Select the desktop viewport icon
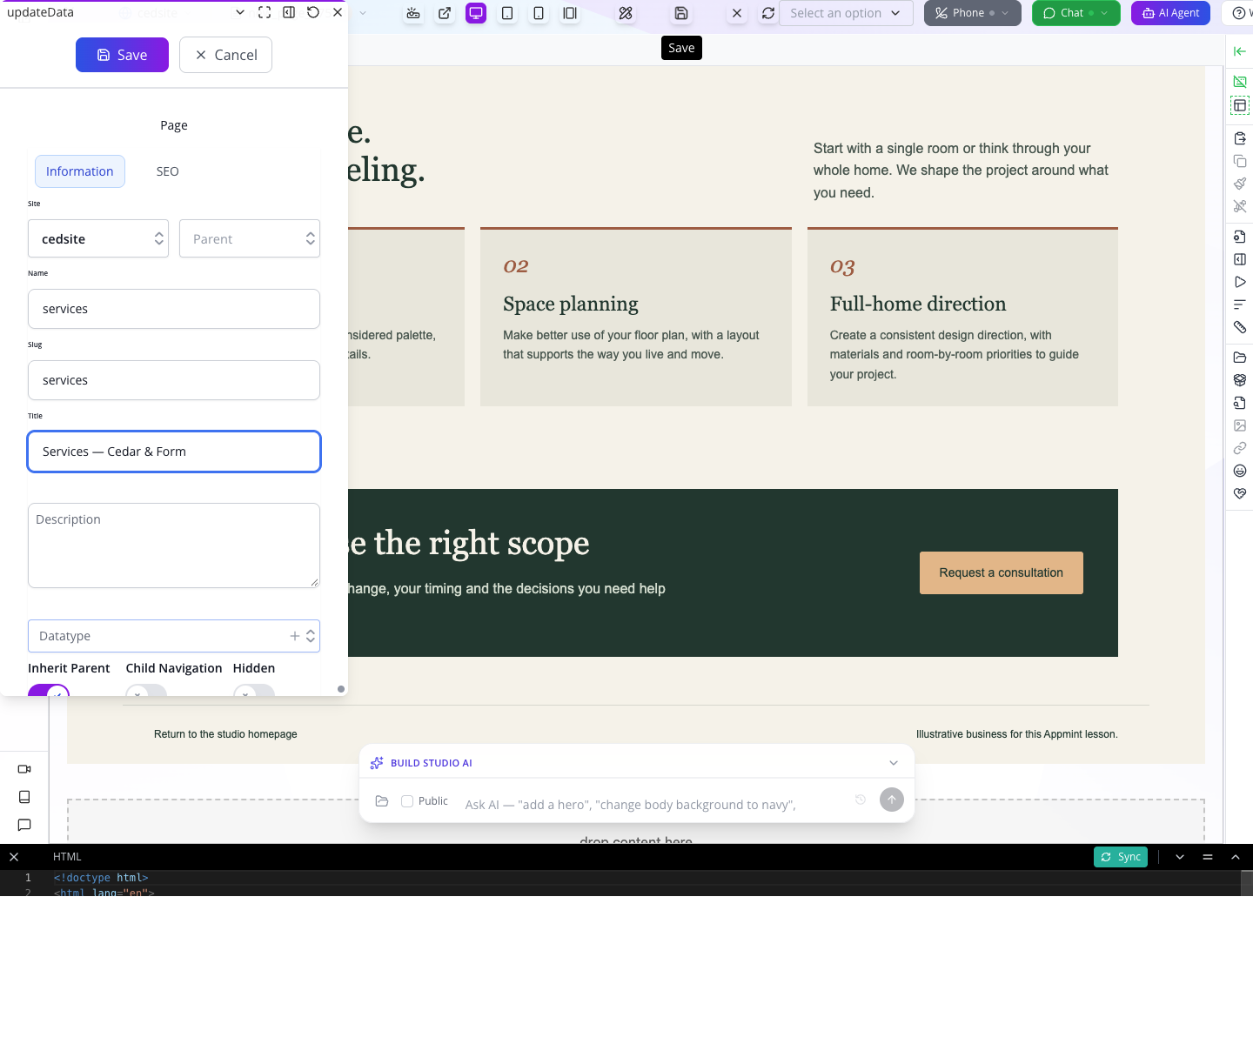This screenshot has height=1044, width=1253. [x=476, y=13]
